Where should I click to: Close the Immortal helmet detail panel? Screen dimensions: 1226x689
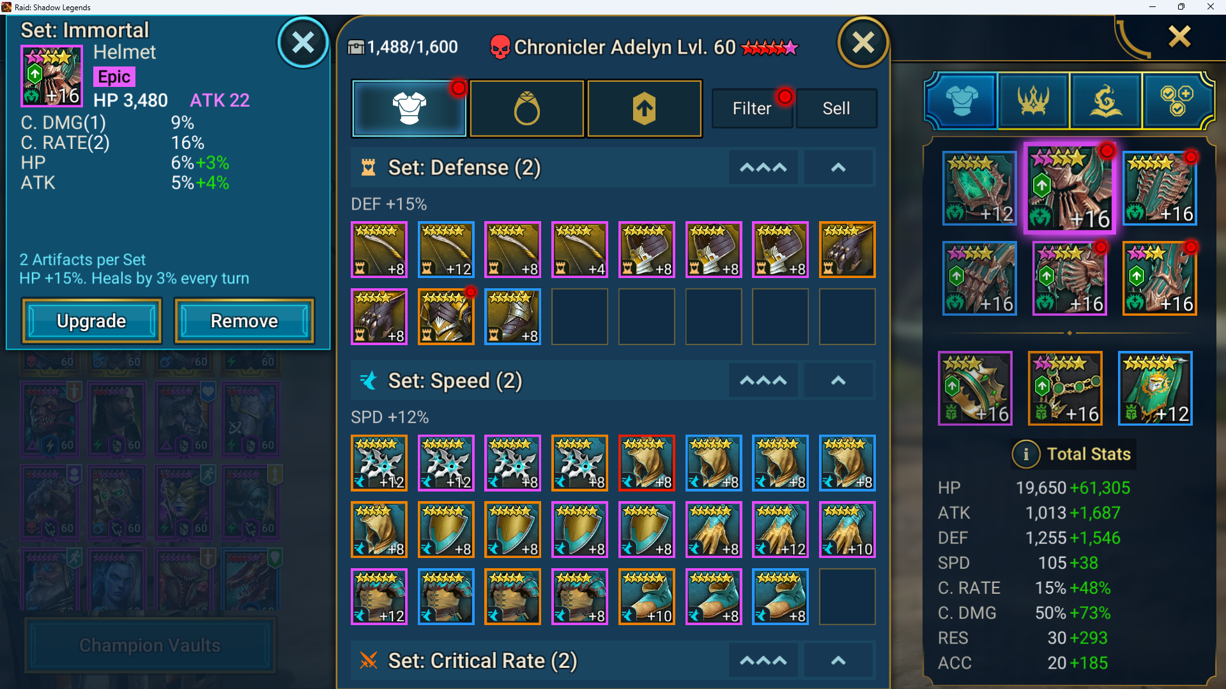point(303,43)
